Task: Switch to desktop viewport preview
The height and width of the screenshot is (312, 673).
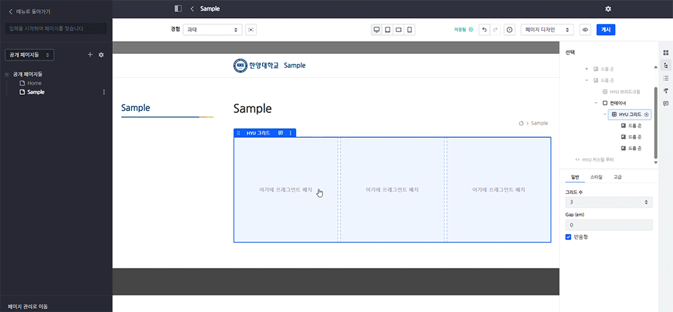Action: pos(377,30)
